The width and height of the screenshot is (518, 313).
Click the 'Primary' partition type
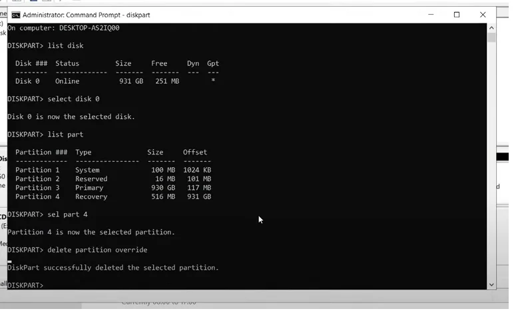click(x=89, y=188)
